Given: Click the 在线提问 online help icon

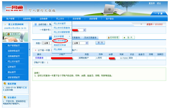Looking at the screenshot, I should point(8,34).
